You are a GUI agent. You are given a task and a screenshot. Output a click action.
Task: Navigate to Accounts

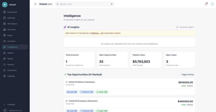point(15,30)
